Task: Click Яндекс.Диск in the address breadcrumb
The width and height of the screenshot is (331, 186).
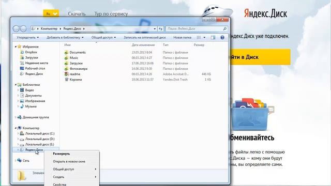Action: (72, 29)
